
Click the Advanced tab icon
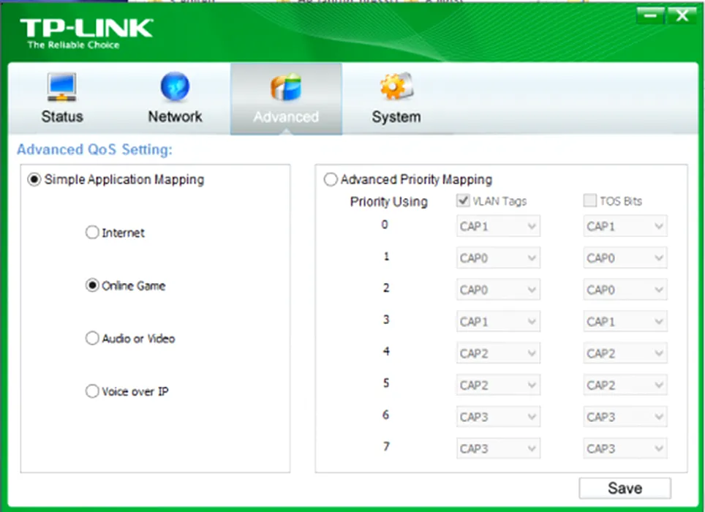286,88
